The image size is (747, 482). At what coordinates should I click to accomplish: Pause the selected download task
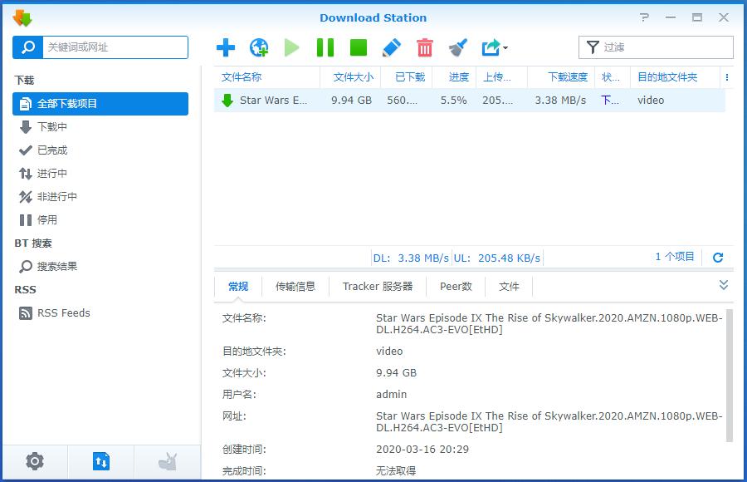(x=325, y=47)
